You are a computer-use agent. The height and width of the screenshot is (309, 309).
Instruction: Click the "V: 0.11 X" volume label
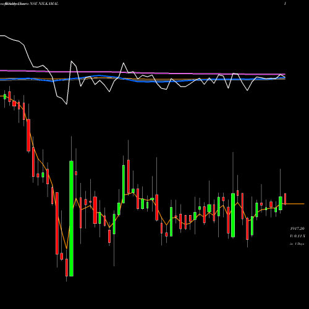297,236
